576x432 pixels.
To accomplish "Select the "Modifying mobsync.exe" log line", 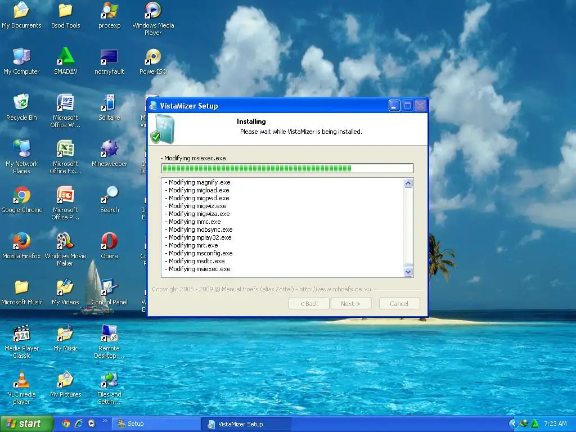I will pos(199,229).
